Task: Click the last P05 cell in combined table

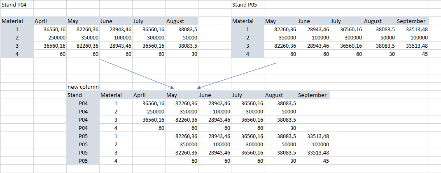Action: (83, 161)
